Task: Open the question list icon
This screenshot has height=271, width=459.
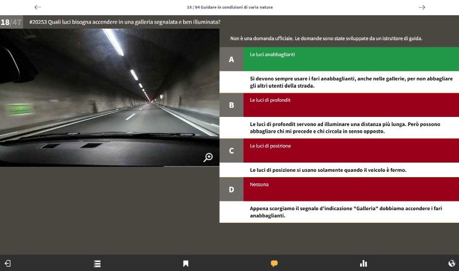Action: [x=97, y=263]
